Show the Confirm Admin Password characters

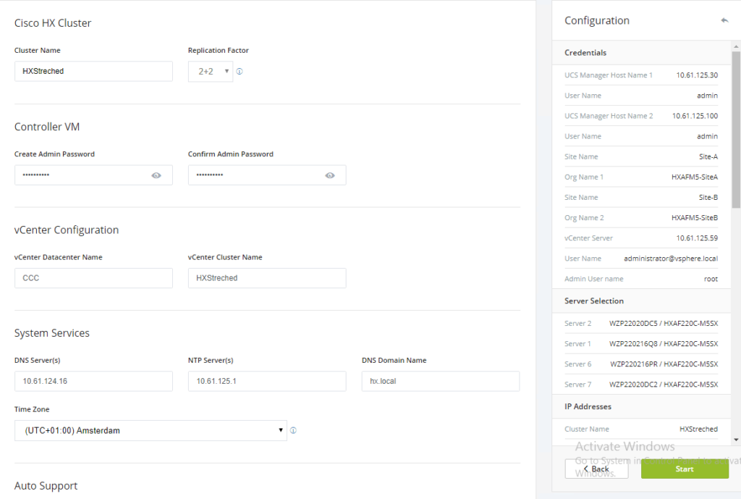click(x=330, y=175)
